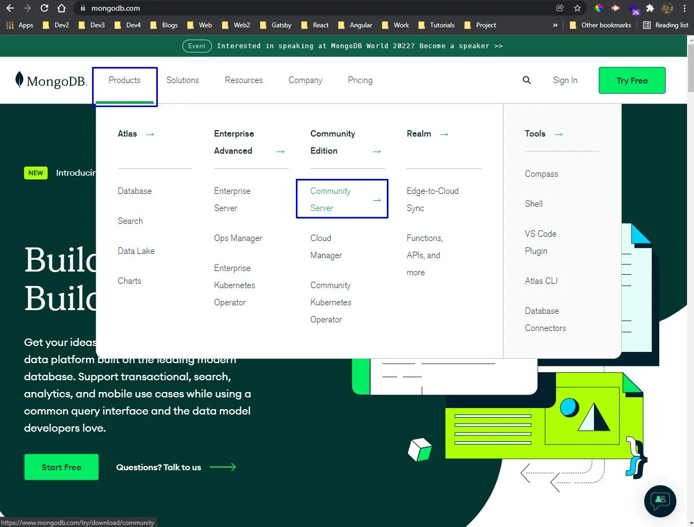
Task: Select Database under Atlas
Action: (135, 191)
